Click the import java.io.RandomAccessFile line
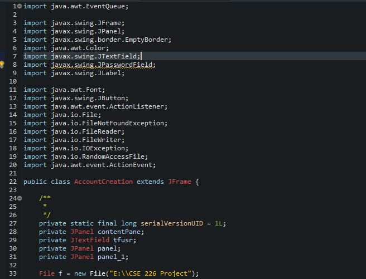Screen dimensions: 366x279 click(x=86, y=156)
